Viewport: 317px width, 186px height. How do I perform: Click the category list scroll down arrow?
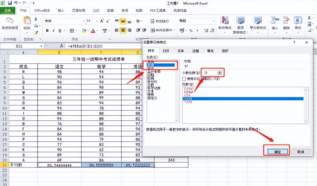(177, 120)
